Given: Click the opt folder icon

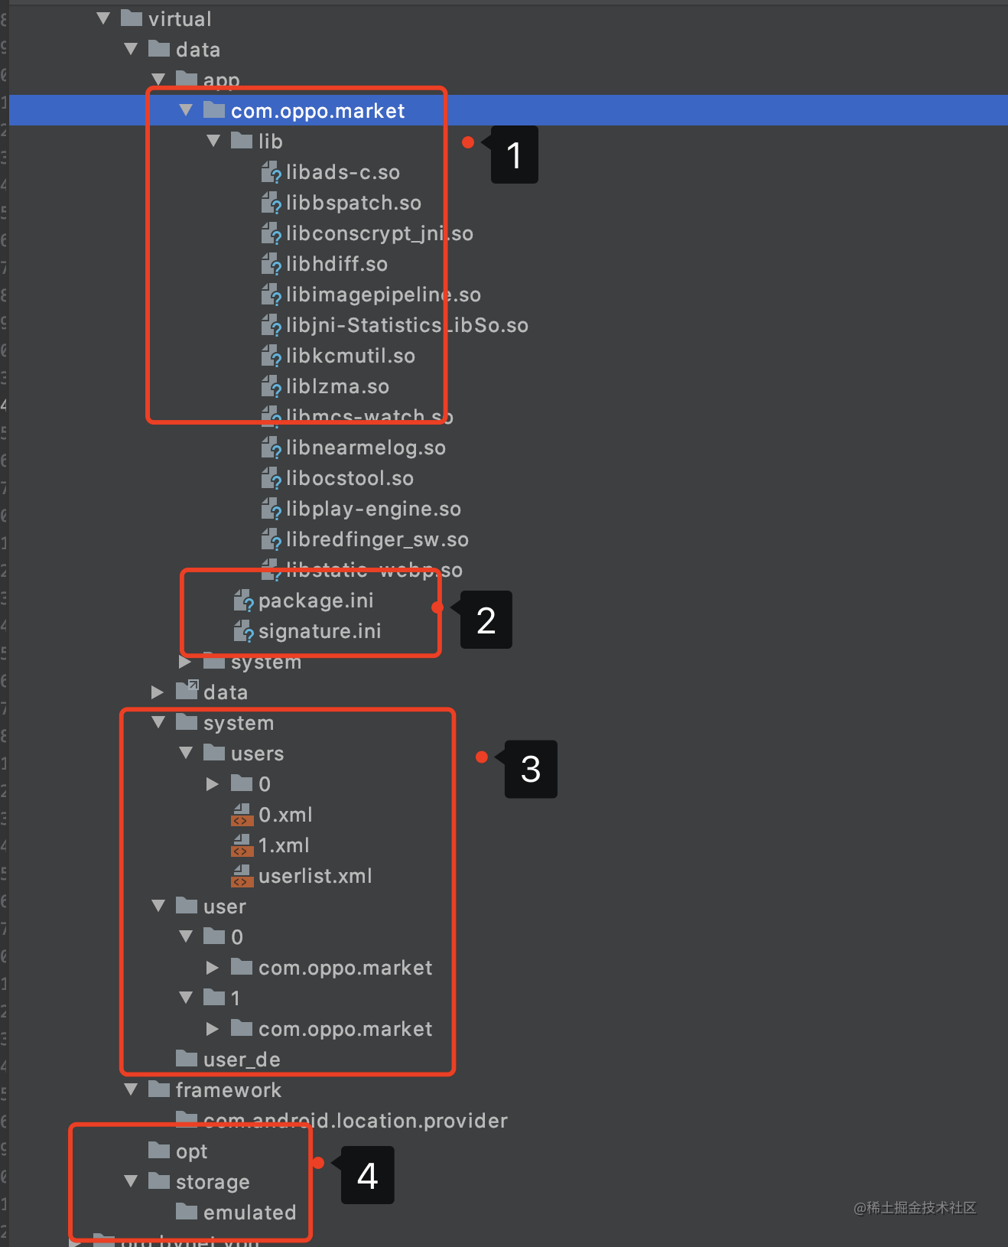Looking at the screenshot, I should point(159,1151).
